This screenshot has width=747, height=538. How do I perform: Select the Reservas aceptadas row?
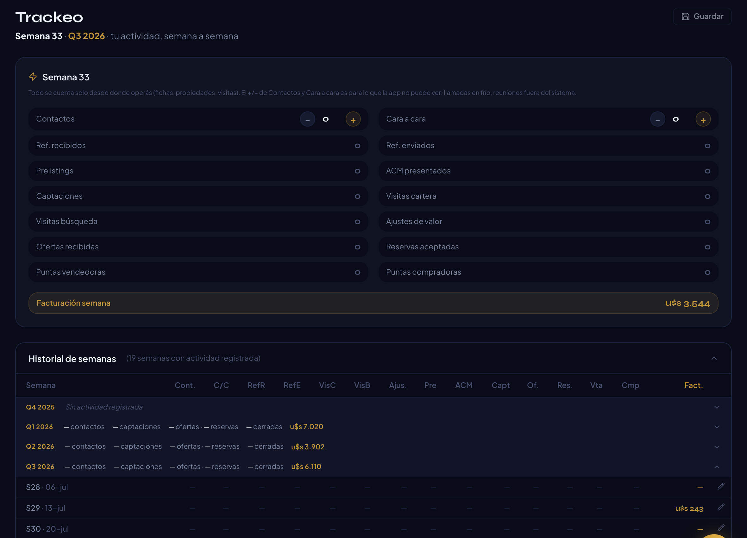(x=548, y=247)
